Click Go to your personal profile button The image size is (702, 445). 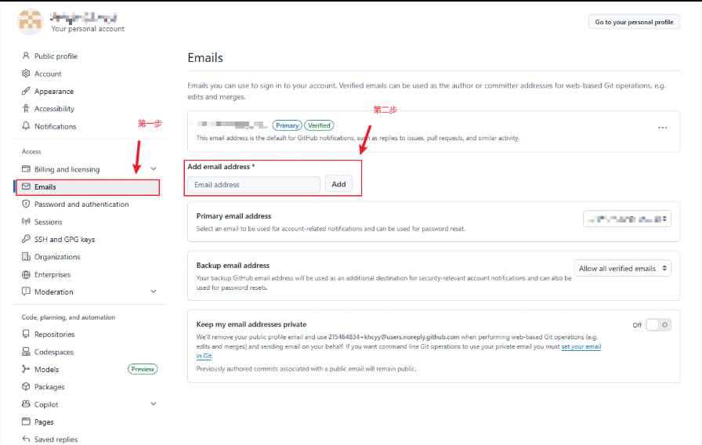(634, 22)
